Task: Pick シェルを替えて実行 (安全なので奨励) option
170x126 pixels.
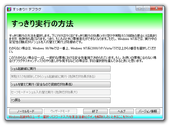Action: coord(61,84)
